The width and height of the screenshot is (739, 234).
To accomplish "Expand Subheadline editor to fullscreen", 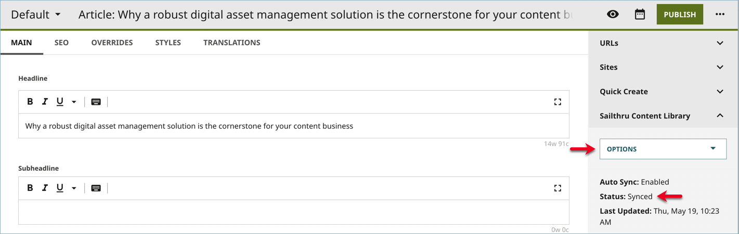I will pos(558,188).
